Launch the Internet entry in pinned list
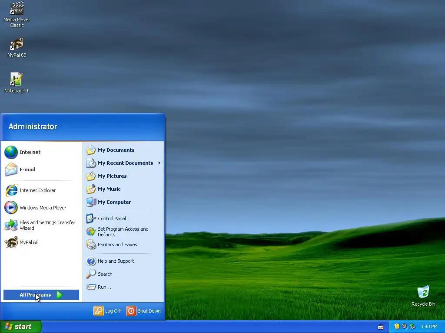This screenshot has width=445, height=333. pyautogui.click(x=41, y=152)
